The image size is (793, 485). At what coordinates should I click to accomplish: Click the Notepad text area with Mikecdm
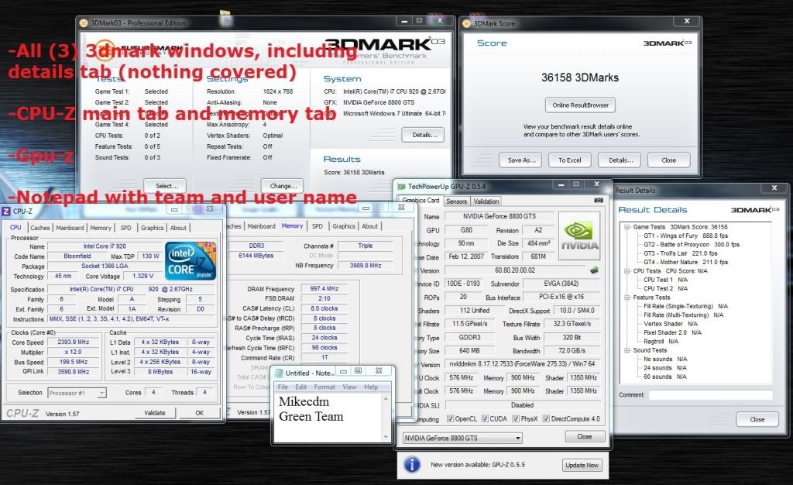[328, 418]
